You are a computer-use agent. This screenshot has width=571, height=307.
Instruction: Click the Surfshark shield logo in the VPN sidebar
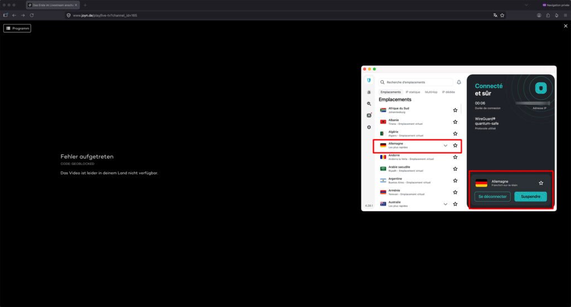click(369, 80)
